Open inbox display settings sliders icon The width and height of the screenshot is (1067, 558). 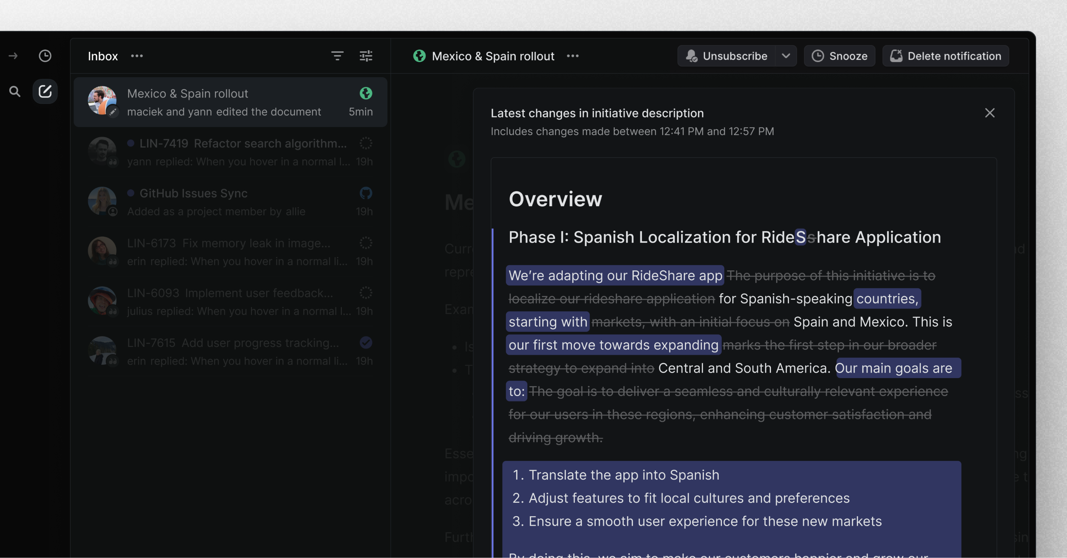(366, 56)
